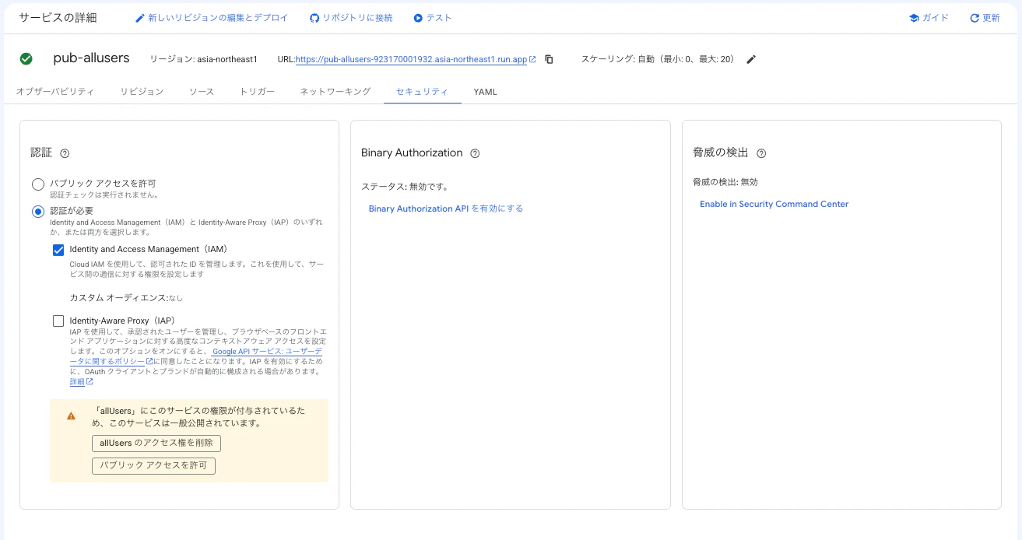Select 認証が必要 radio button
The image size is (1022, 540).
[37, 212]
